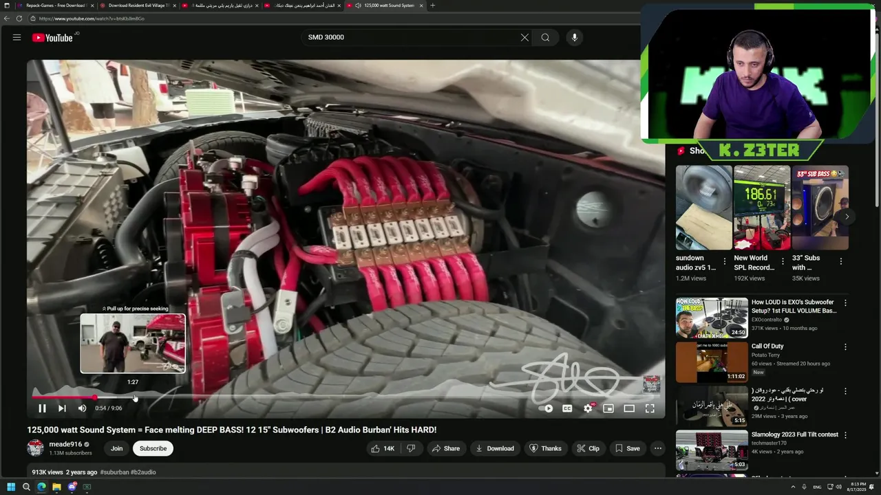Focus the YouTube search input field

pyautogui.click(x=410, y=37)
